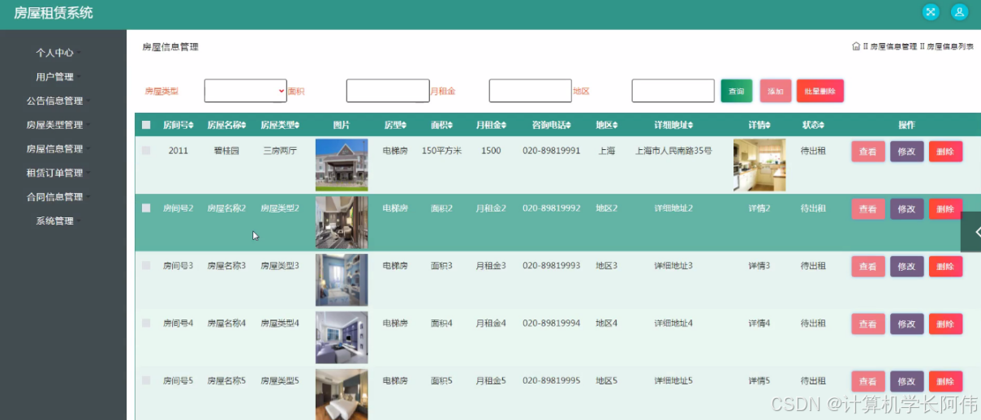Expand 公告信息管理 sidebar menu
Screen dimensions: 981x420
[x=58, y=101]
